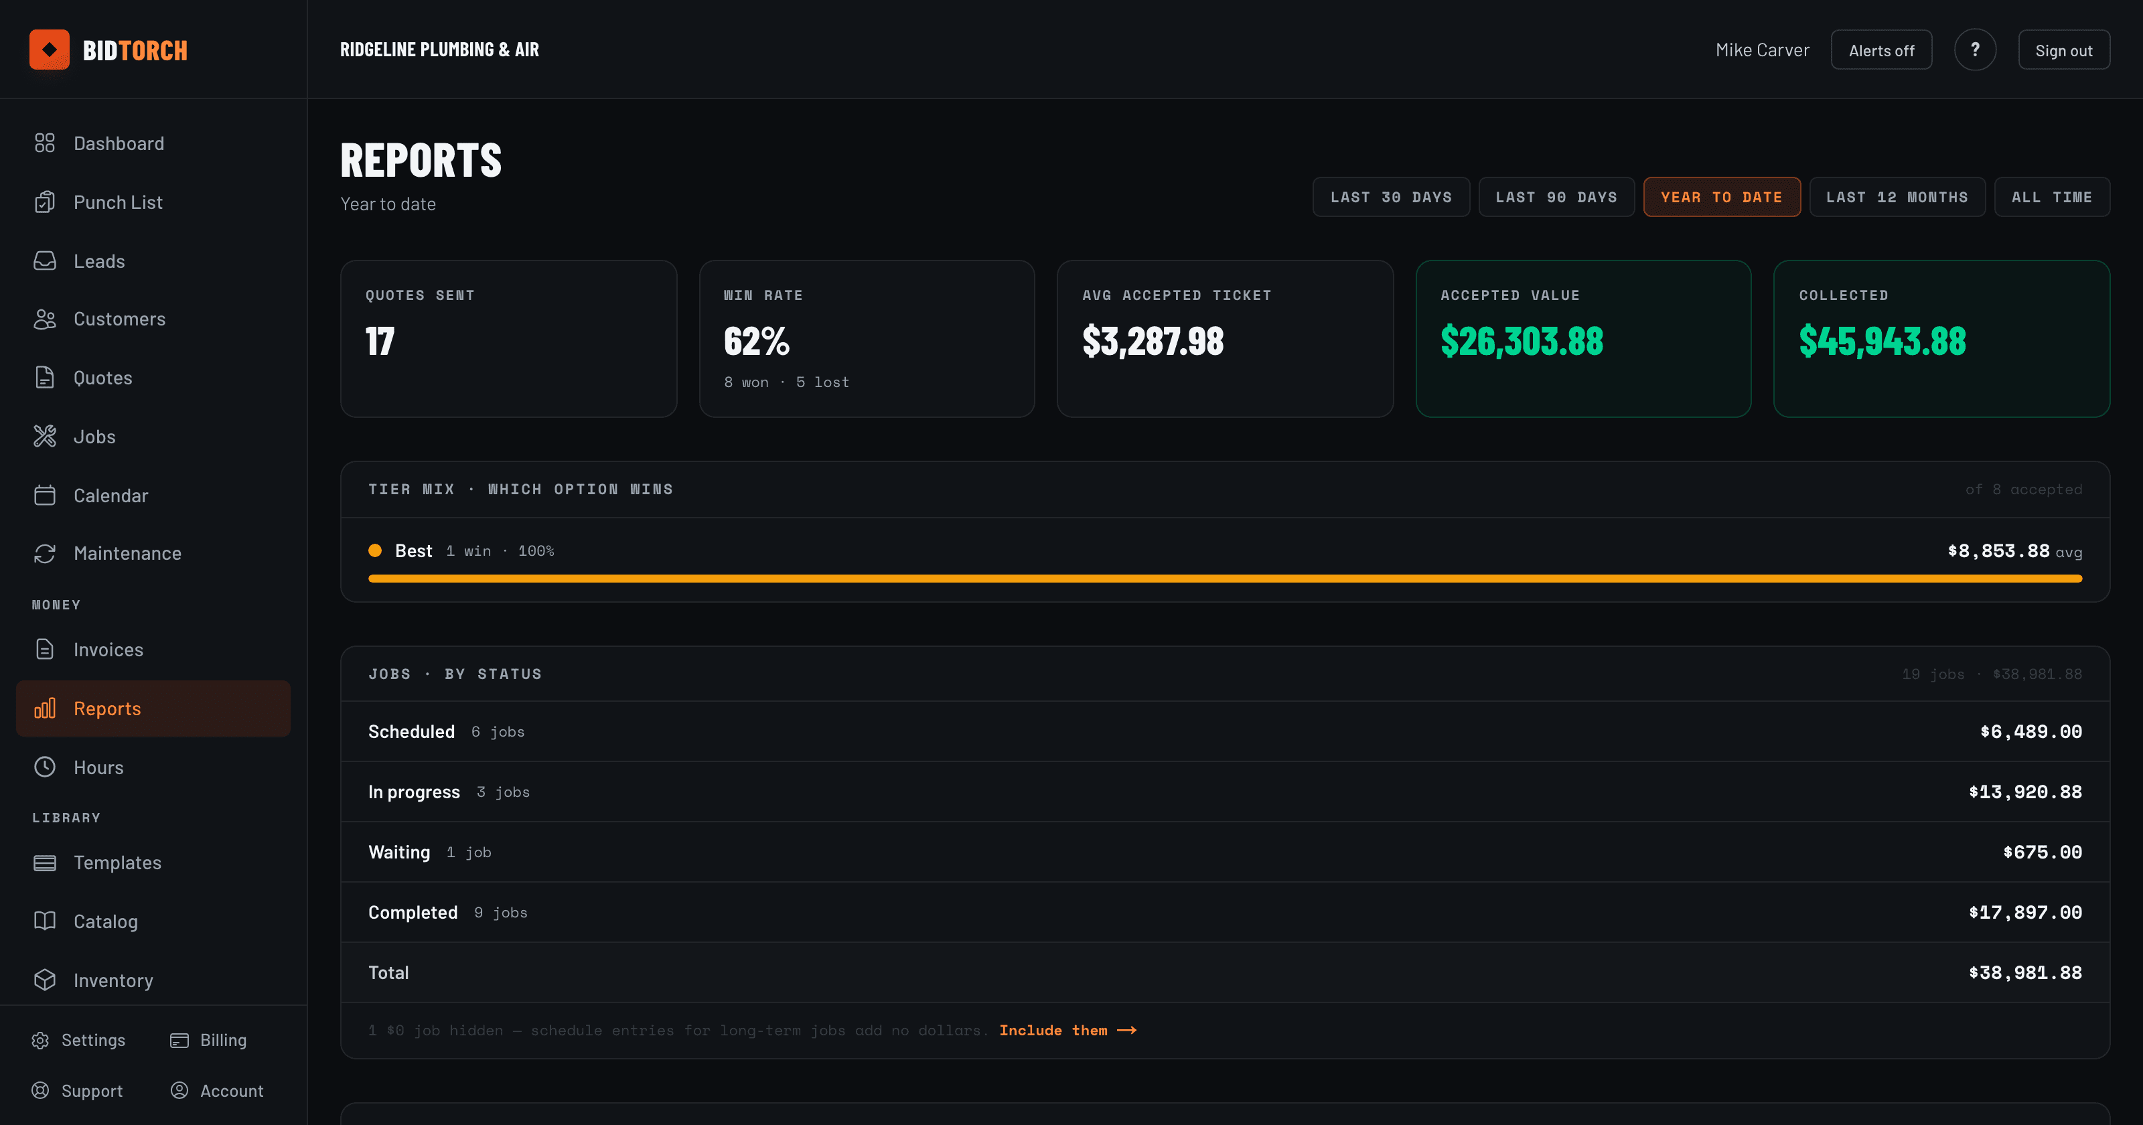Open Maintenance via its refresh icon
Image resolution: width=2143 pixels, height=1125 pixels.
coord(45,553)
